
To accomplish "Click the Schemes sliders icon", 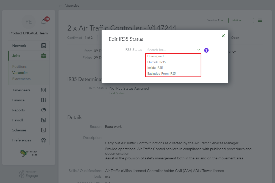I will tap(44, 130).
